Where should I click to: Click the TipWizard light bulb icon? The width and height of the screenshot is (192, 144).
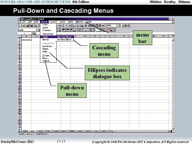tap(123, 26)
